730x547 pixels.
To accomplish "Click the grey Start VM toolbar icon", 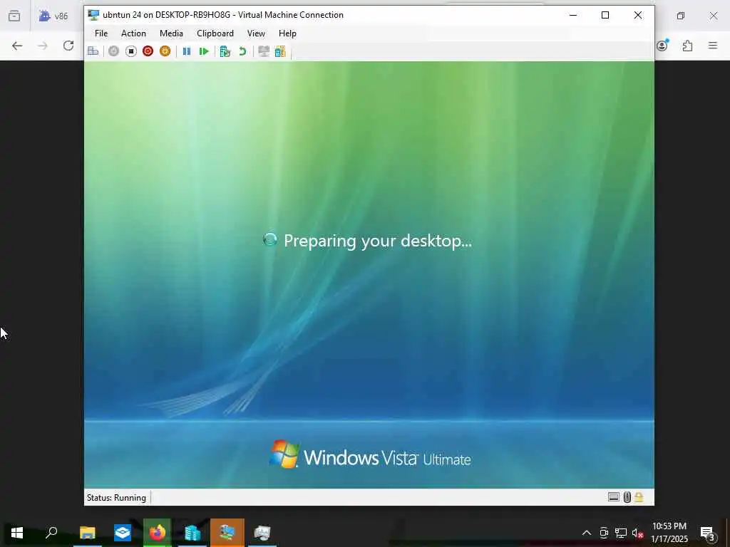I will click(113, 51).
